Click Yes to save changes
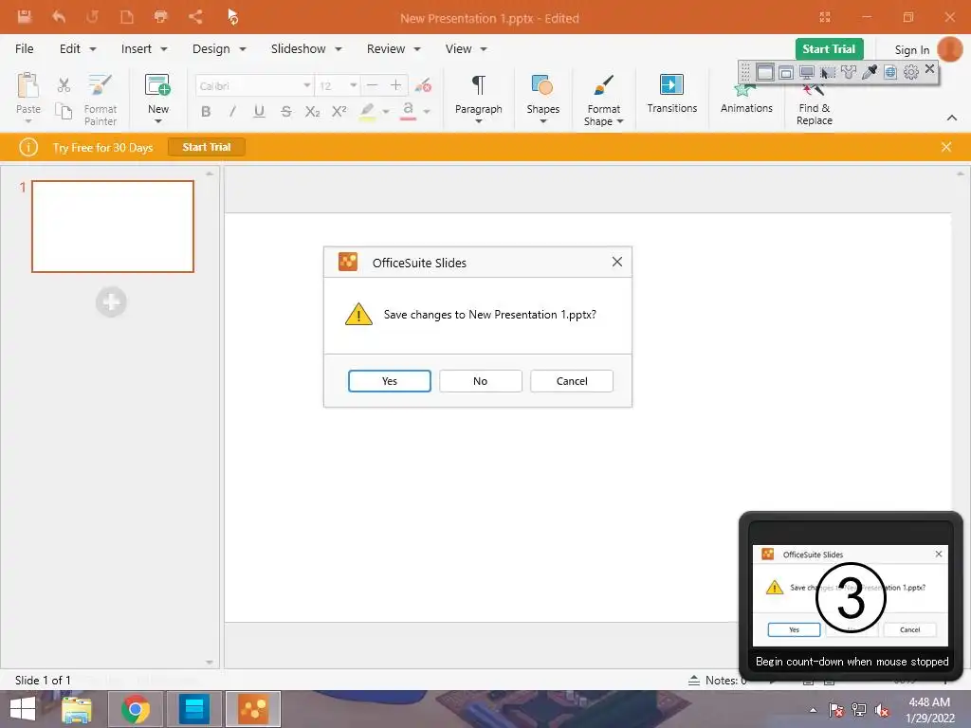 tap(389, 381)
